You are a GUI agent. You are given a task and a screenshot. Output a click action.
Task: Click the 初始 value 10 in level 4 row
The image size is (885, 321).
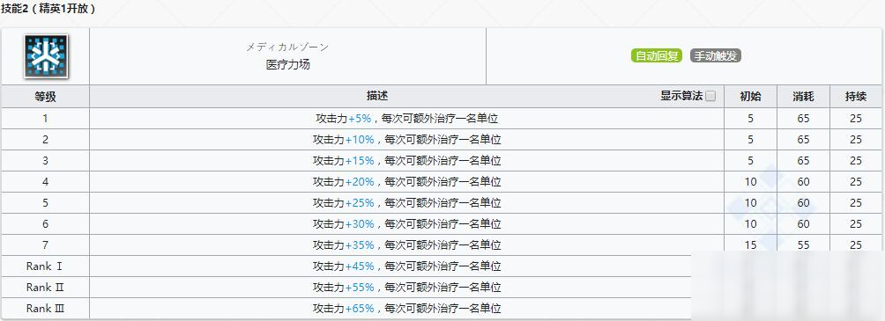click(750, 182)
